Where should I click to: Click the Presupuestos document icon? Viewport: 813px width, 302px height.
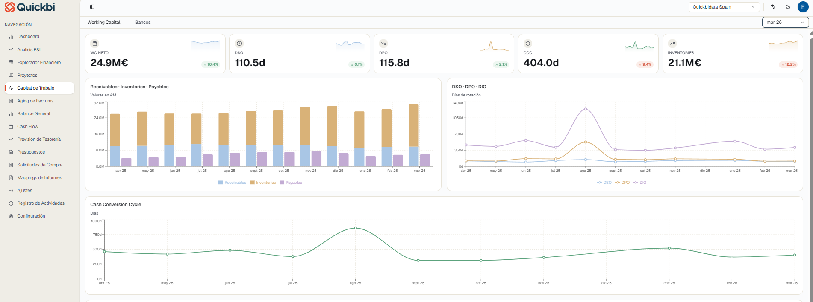[11, 152]
